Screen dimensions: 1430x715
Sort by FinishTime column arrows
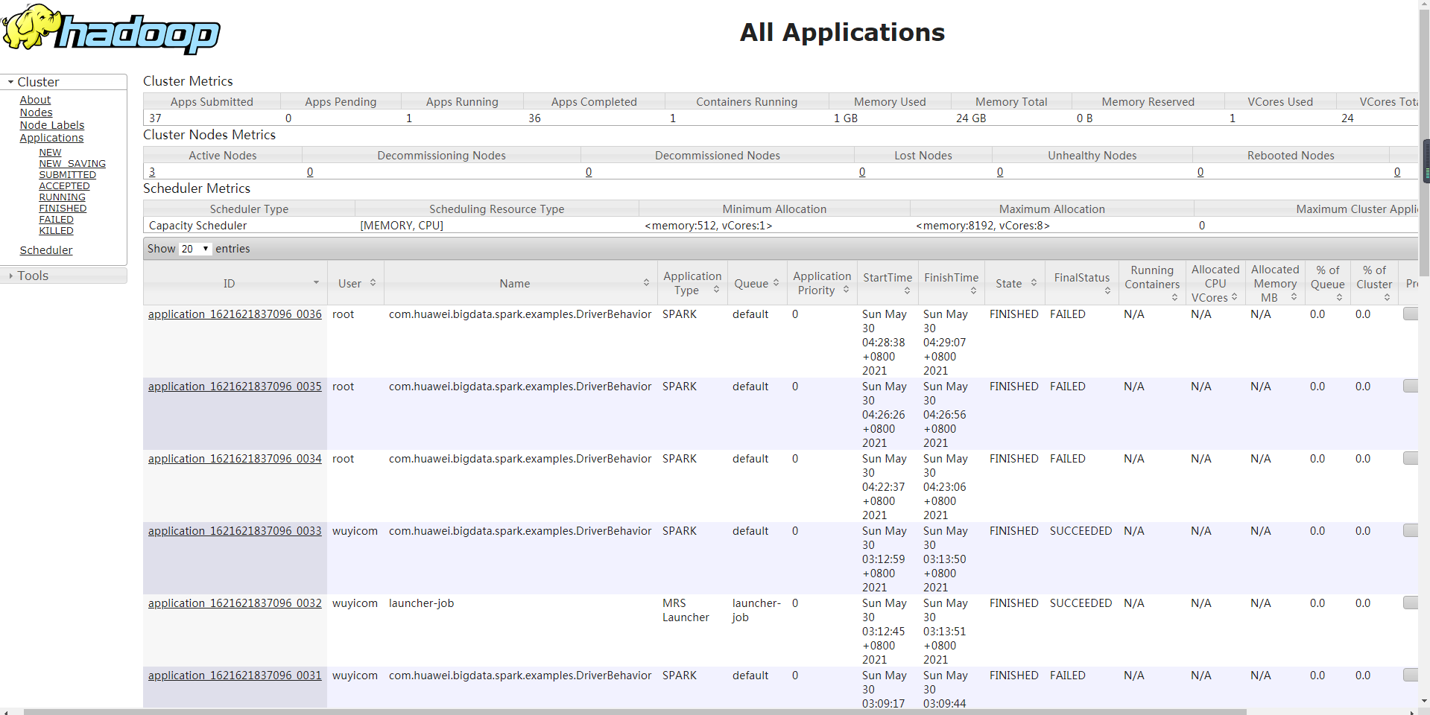tap(973, 290)
